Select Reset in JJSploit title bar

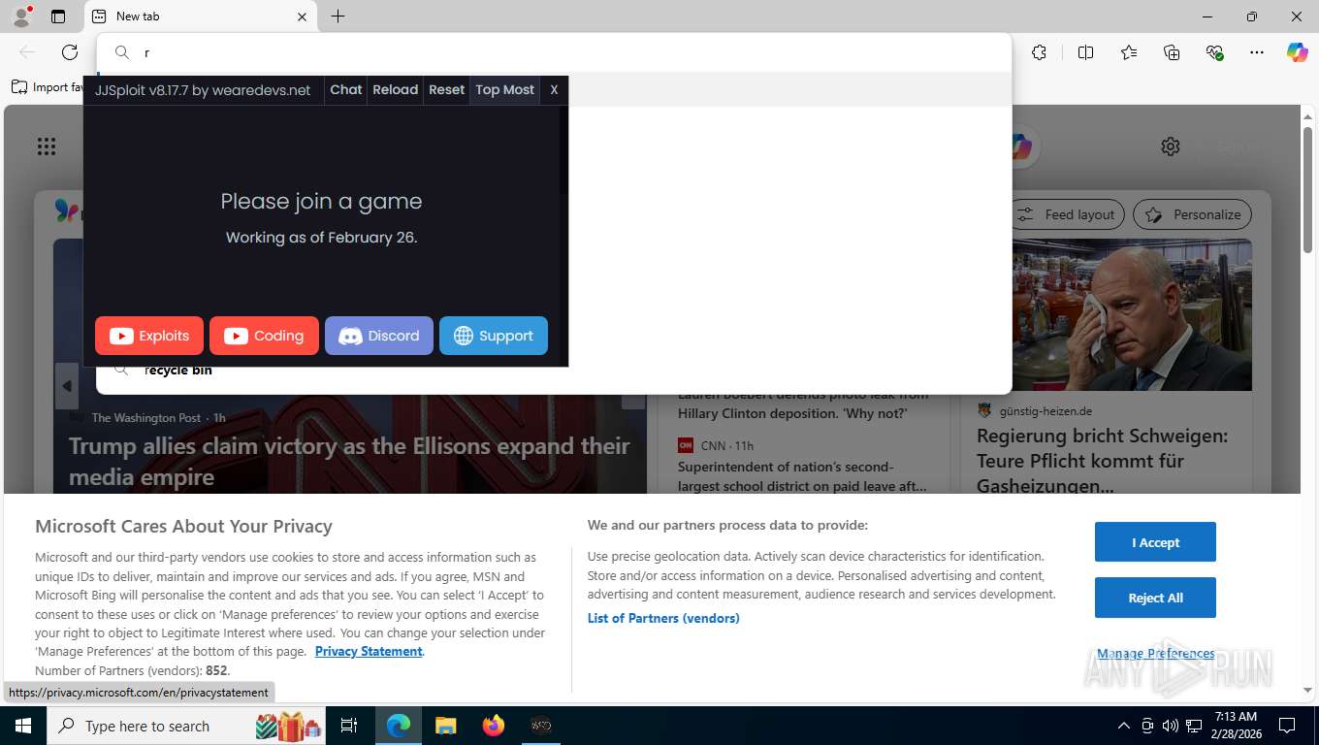[x=447, y=89]
